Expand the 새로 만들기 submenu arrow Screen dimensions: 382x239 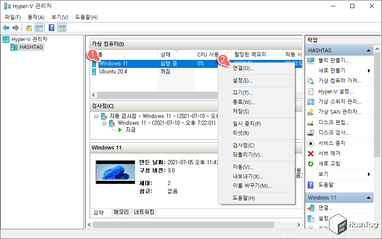369,70
